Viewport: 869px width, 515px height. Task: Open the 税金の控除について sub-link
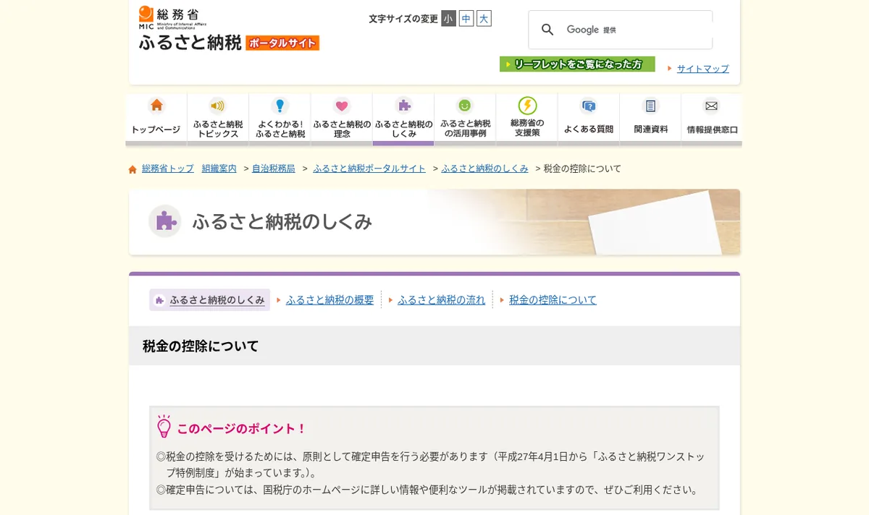tap(553, 300)
